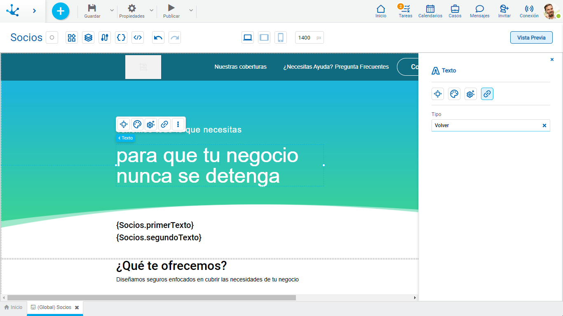Select the "para que tu negocio" heading text

pos(207,156)
